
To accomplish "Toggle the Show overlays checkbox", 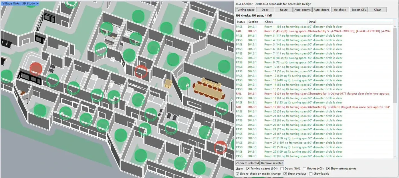I will point(285,174).
